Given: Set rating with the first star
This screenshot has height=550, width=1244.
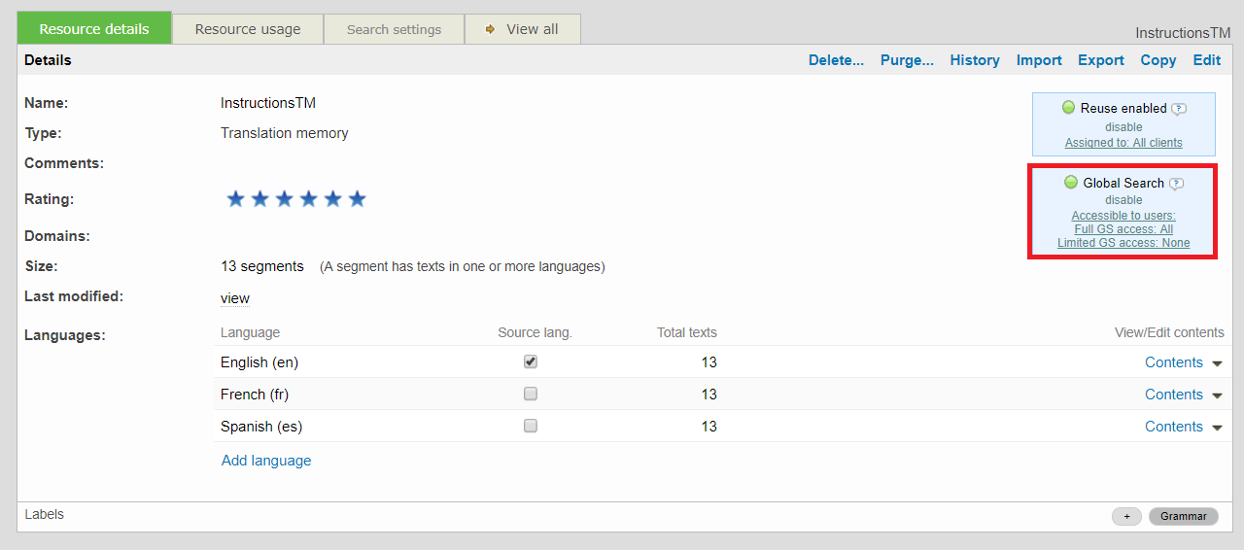Looking at the screenshot, I should pyautogui.click(x=235, y=199).
